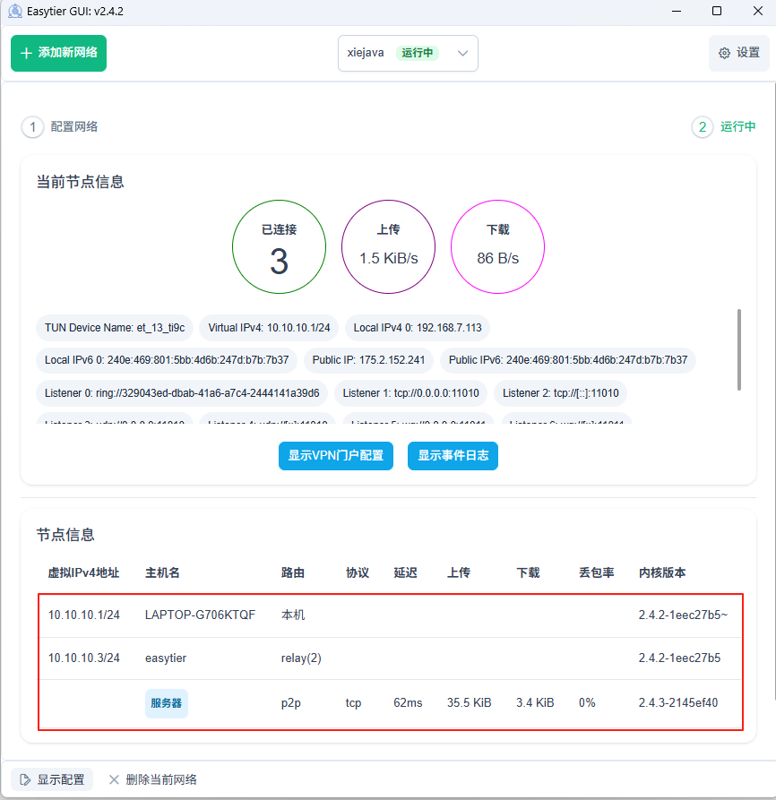Expand the xiejava network selector dropdown
This screenshot has width=776, height=800.
click(462, 53)
